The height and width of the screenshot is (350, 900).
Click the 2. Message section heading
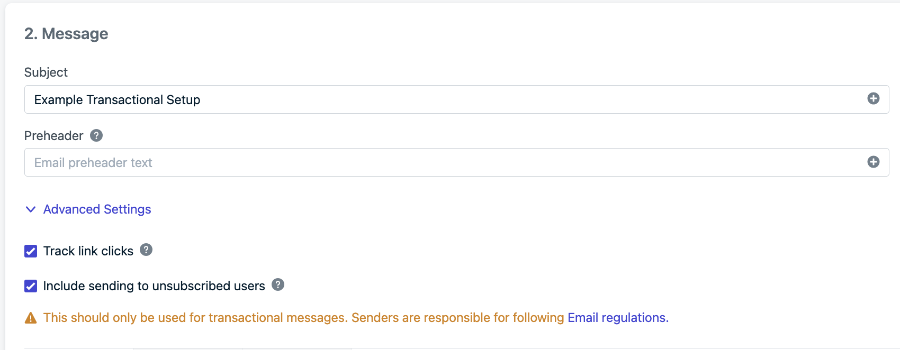click(x=66, y=34)
